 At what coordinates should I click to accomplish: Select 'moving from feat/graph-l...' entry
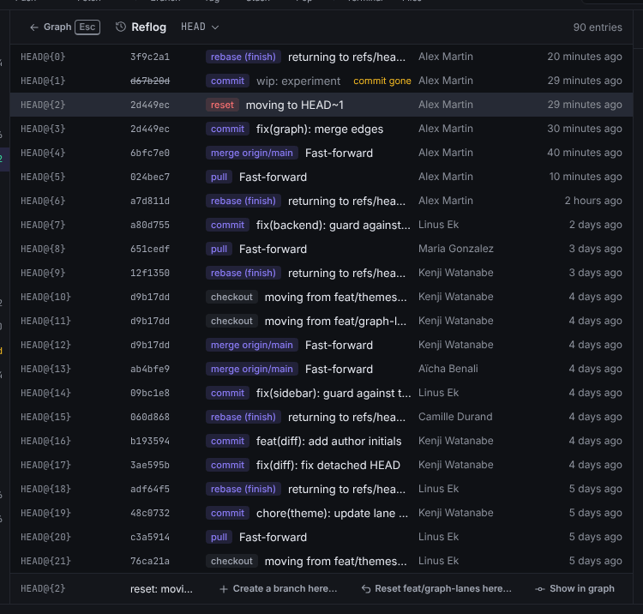335,321
